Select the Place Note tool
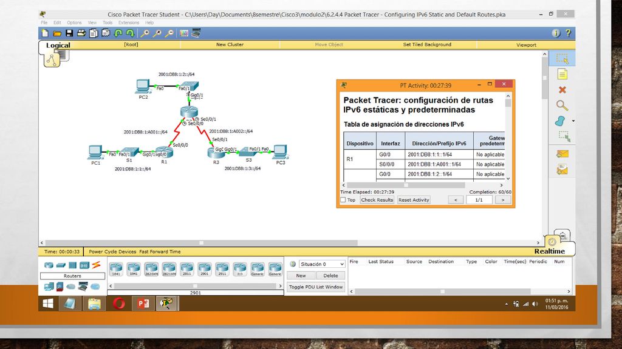This screenshot has width=622, height=349. [562, 74]
